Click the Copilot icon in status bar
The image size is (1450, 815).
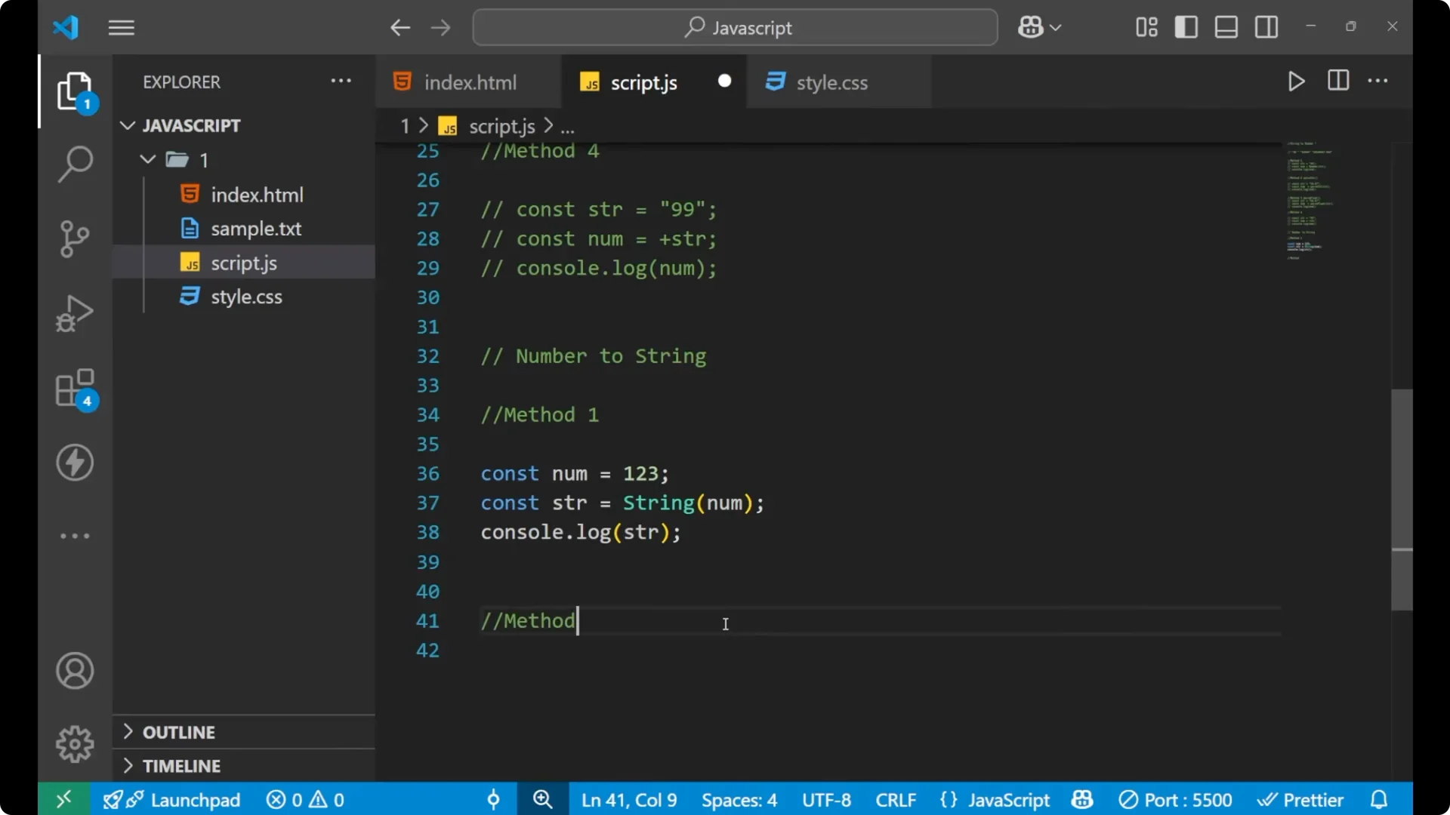[1081, 799]
